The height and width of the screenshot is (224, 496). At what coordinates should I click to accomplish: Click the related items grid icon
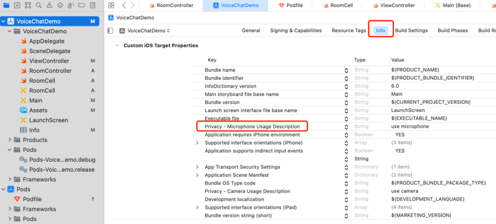pos(111,6)
